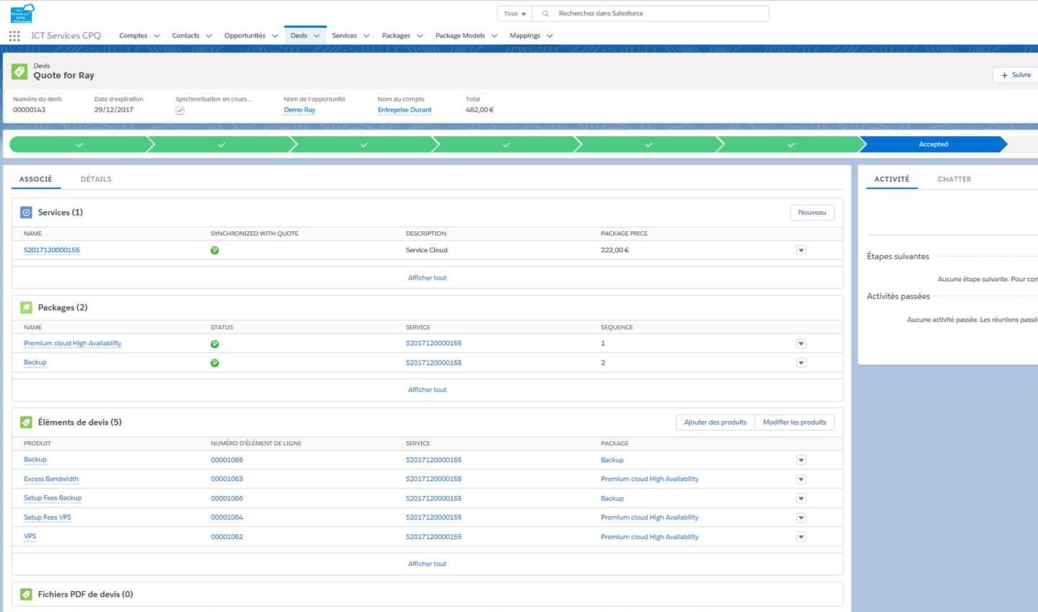Open row actions for Premium cloud High Availability package
Screen dimensions: 1038x612
(x=801, y=344)
